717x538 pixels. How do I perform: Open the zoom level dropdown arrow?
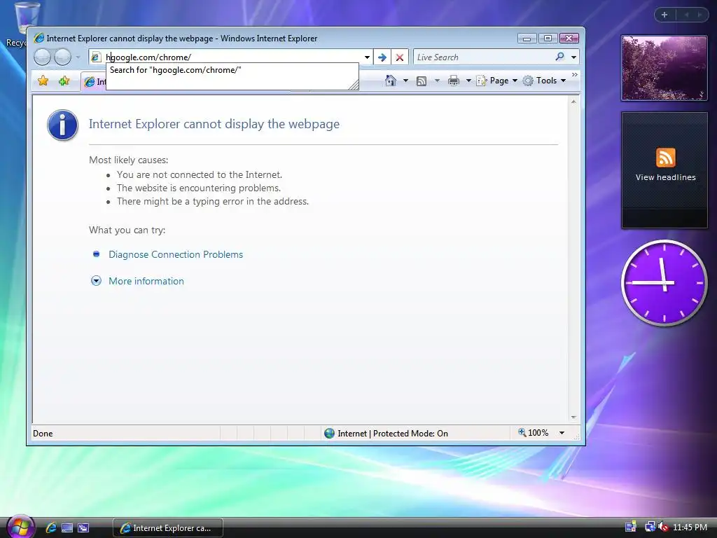pos(562,433)
